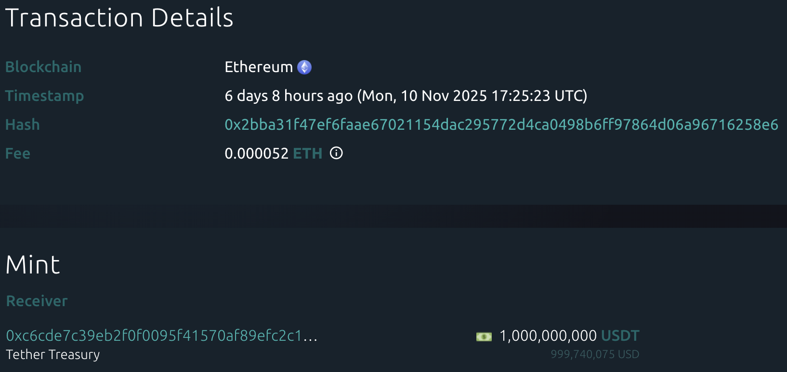Click the USDT token symbol

(620, 335)
